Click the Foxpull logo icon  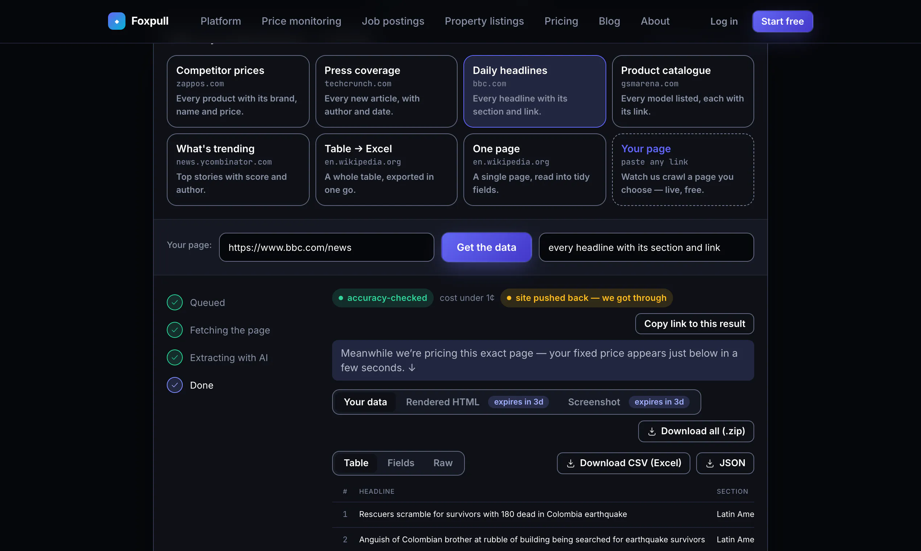117,21
